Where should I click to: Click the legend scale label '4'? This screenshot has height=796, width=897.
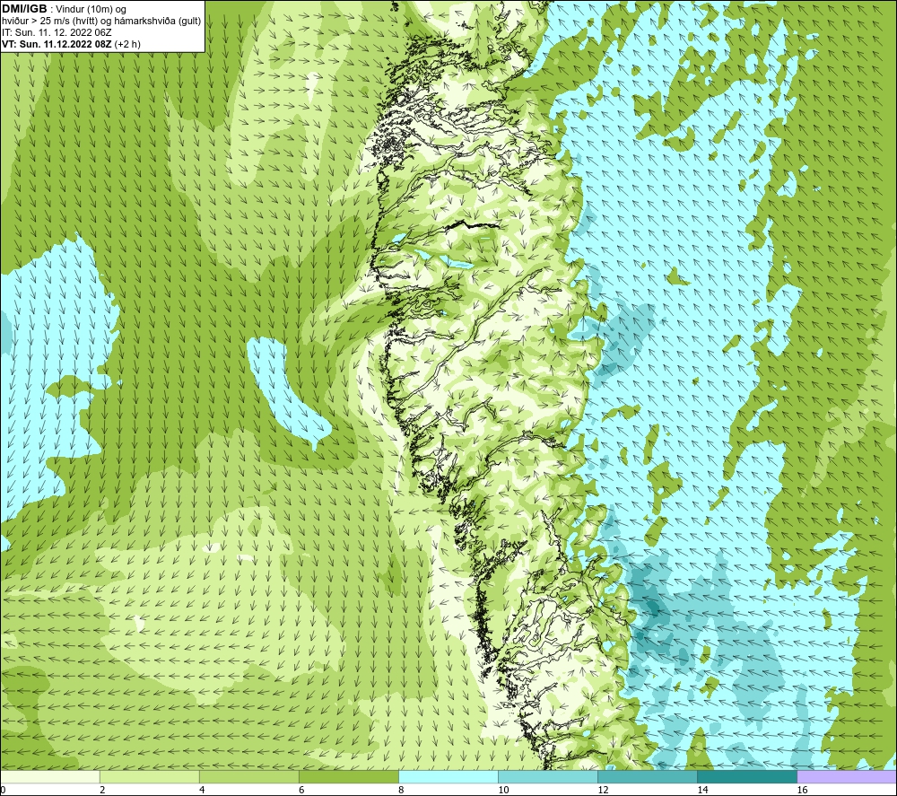202,790
